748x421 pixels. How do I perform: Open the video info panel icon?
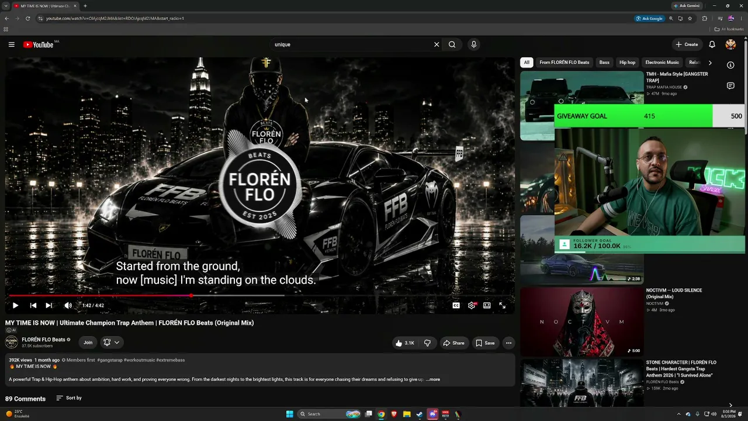pyautogui.click(x=730, y=65)
